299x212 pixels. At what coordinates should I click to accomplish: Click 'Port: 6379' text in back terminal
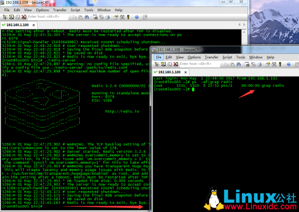coord(103,97)
